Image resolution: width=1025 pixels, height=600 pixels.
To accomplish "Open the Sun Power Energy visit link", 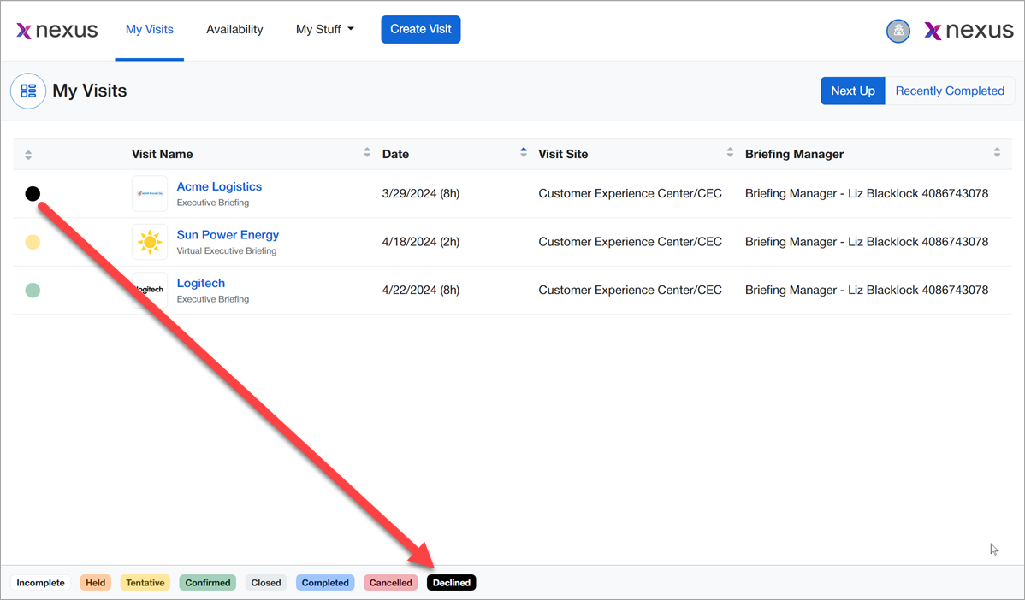I will click(x=228, y=235).
